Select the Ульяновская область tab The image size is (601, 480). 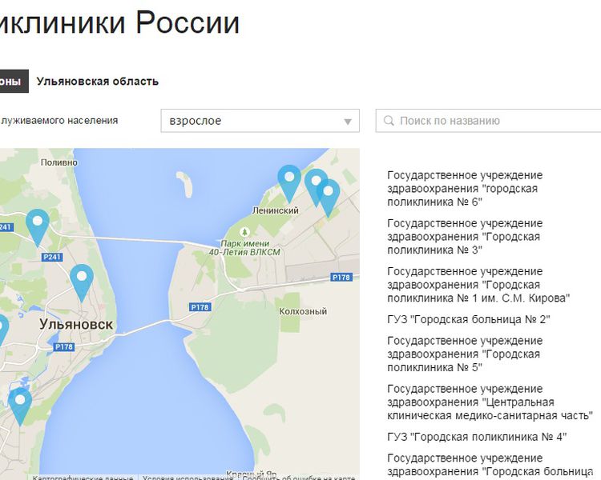pyautogui.click(x=98, y=81)
